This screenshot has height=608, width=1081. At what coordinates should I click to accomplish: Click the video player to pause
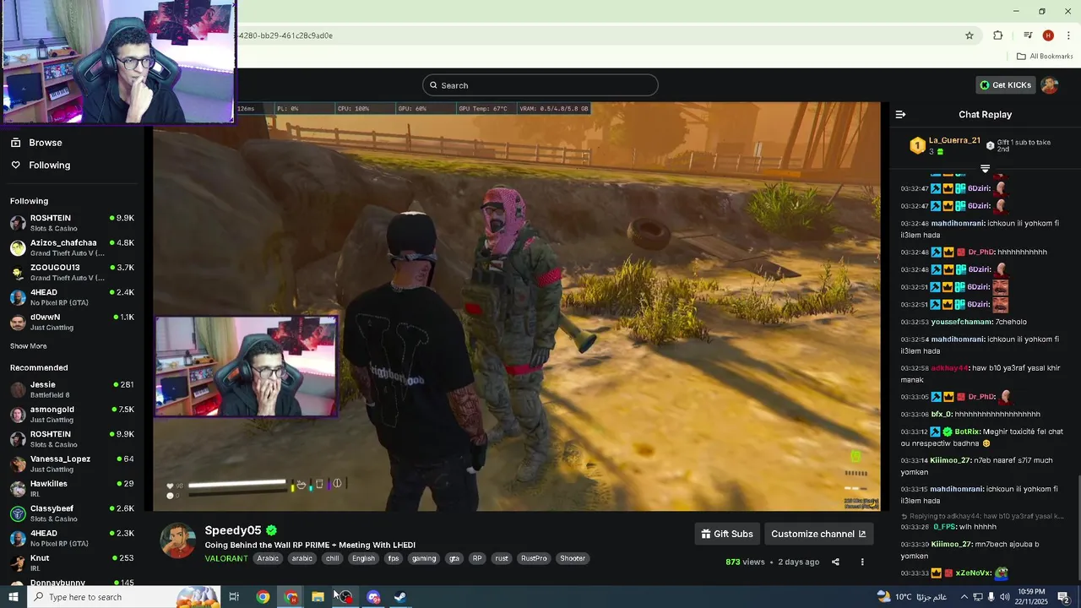pos(517,307)
